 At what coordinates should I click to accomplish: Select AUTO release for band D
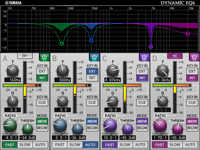click(190, 145)
